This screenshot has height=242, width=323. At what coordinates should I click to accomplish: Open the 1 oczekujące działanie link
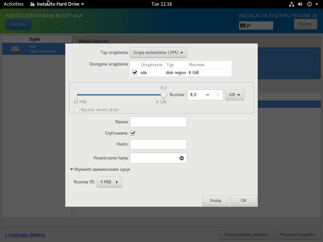point(25,234)
